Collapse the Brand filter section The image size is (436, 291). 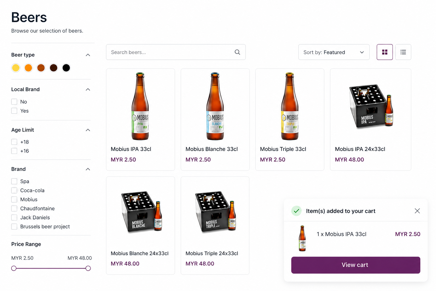pyautogui.click(x=88, y=169)
